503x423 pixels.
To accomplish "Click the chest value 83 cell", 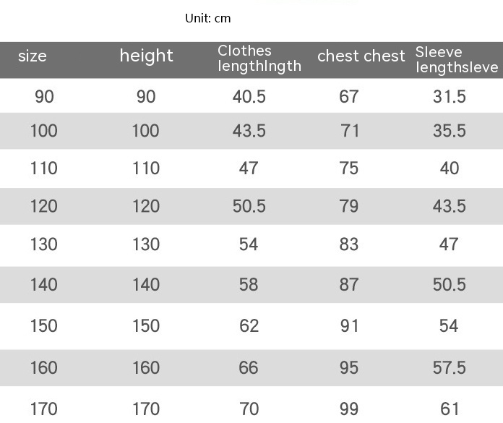I will tap(348, 244).
